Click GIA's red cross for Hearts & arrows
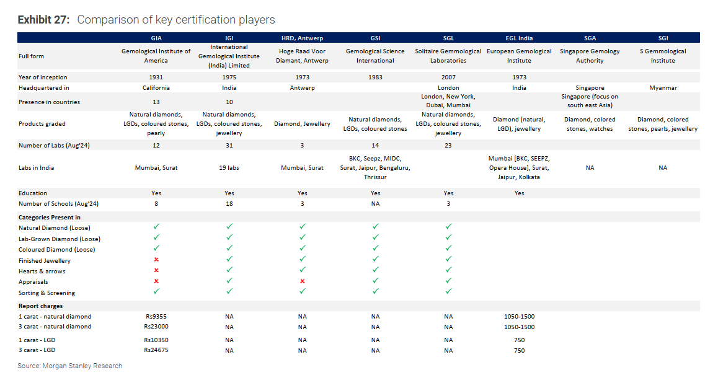The height and width of the screenshot is (375, 718). [x=156, y=271]
